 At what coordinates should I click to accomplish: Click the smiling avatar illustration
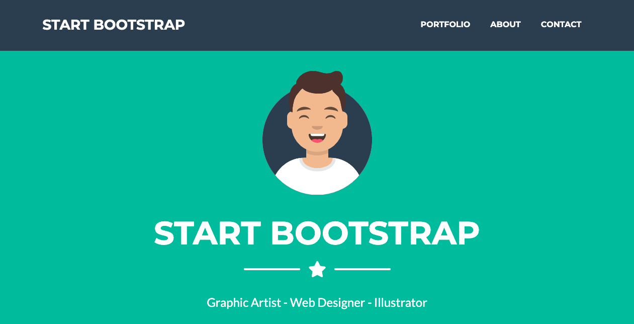point(317,133)
